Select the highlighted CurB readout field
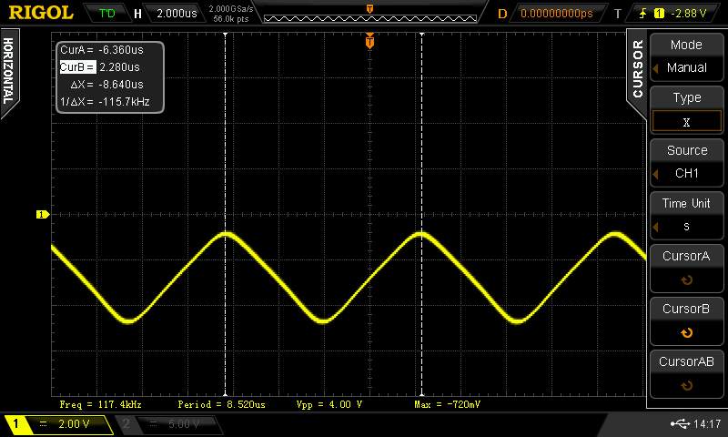This screenshot has height=437, width=728. 77,66
